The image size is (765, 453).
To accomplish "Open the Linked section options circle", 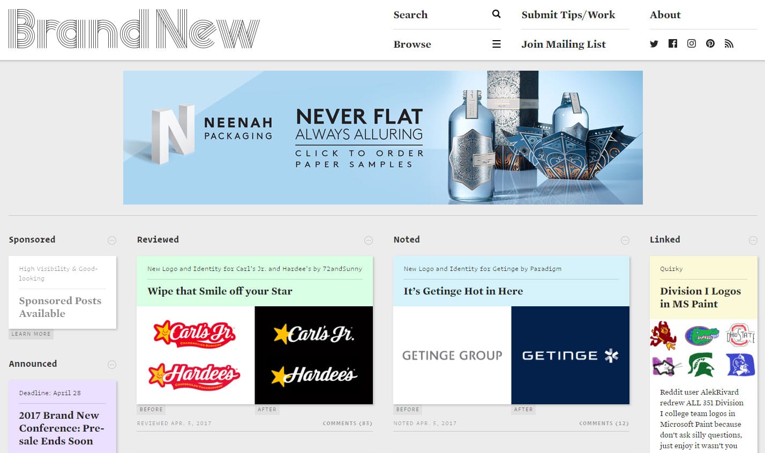I will 753,240.
